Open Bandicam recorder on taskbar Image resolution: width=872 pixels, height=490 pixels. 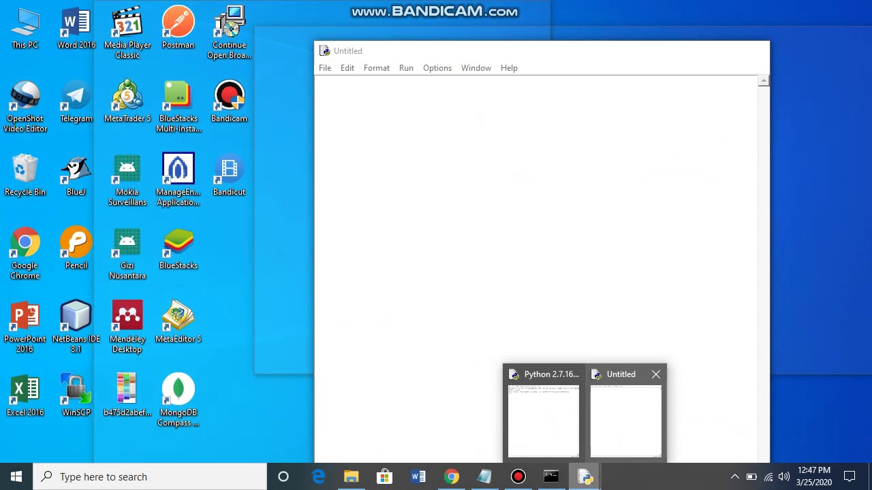[518, 476]
